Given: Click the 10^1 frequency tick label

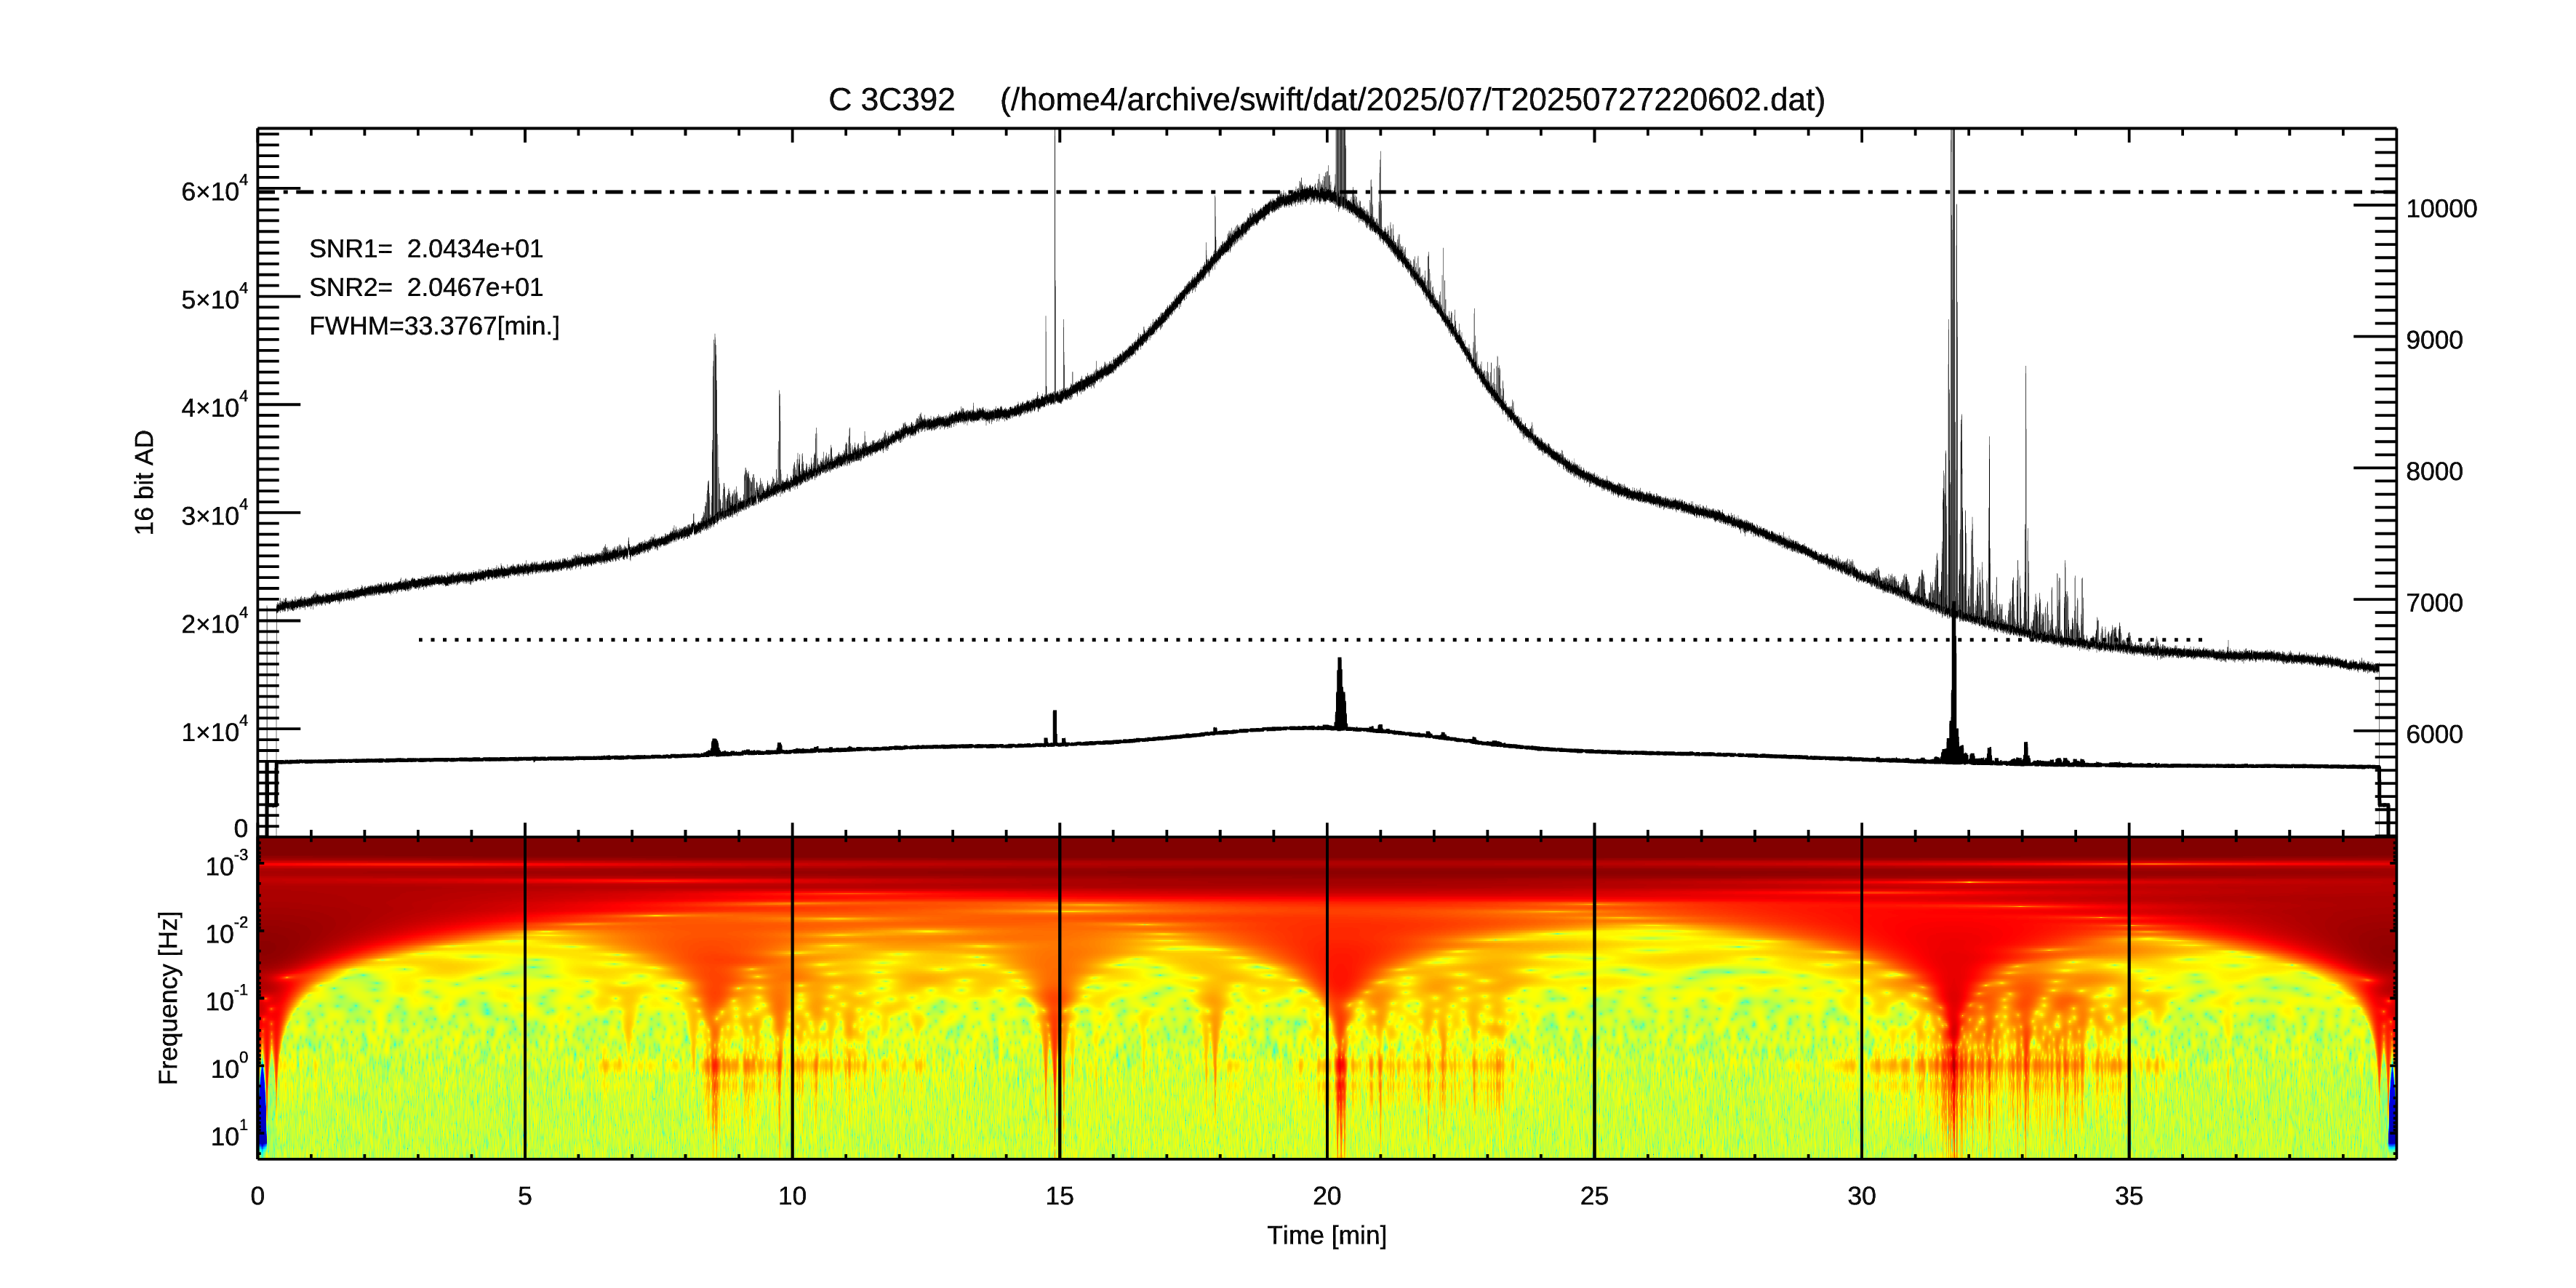Looking at the screenshot, I should [229, 1134].
